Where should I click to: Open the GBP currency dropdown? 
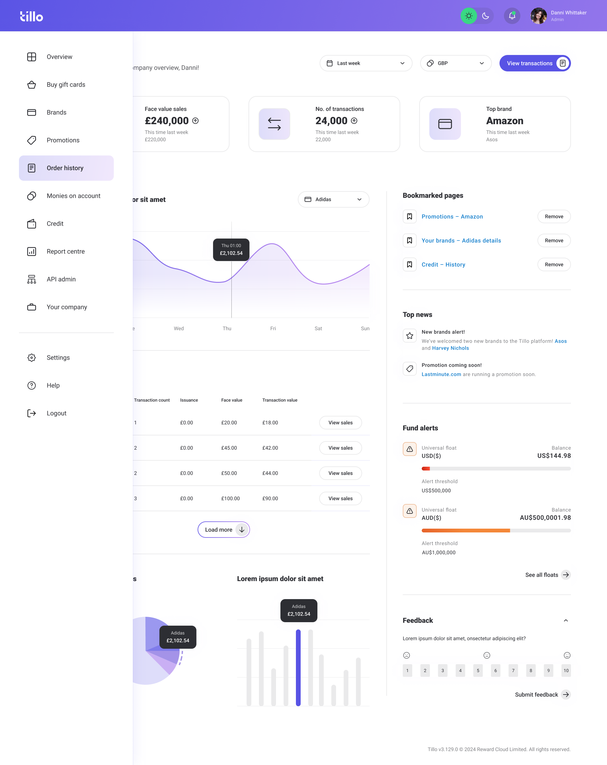pyautogui.click(x=456, y=63)
